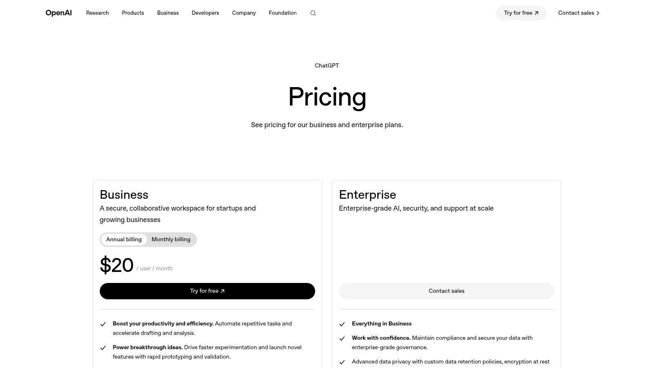Open the Developers menu
Screen dimensions: 654x368
pyautogui.click(x=205, y=13)
